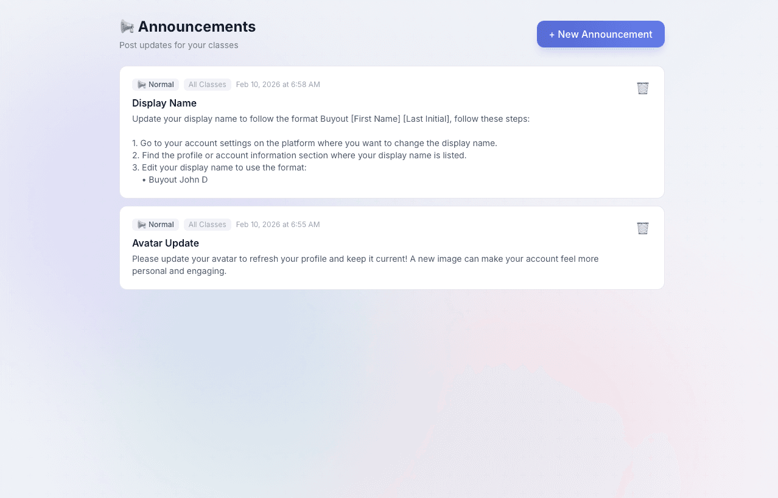Viewport: 778px width, 498px height.
Task: Delete the Display Name announcement via trash icon
Action: click(x=643, y=88)
